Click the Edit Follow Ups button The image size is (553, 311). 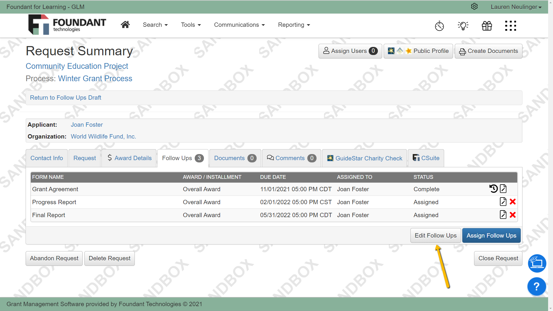pyautogui.click(x=435, y=235)
